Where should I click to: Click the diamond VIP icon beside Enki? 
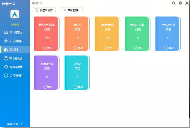click(x=12, y=24)
